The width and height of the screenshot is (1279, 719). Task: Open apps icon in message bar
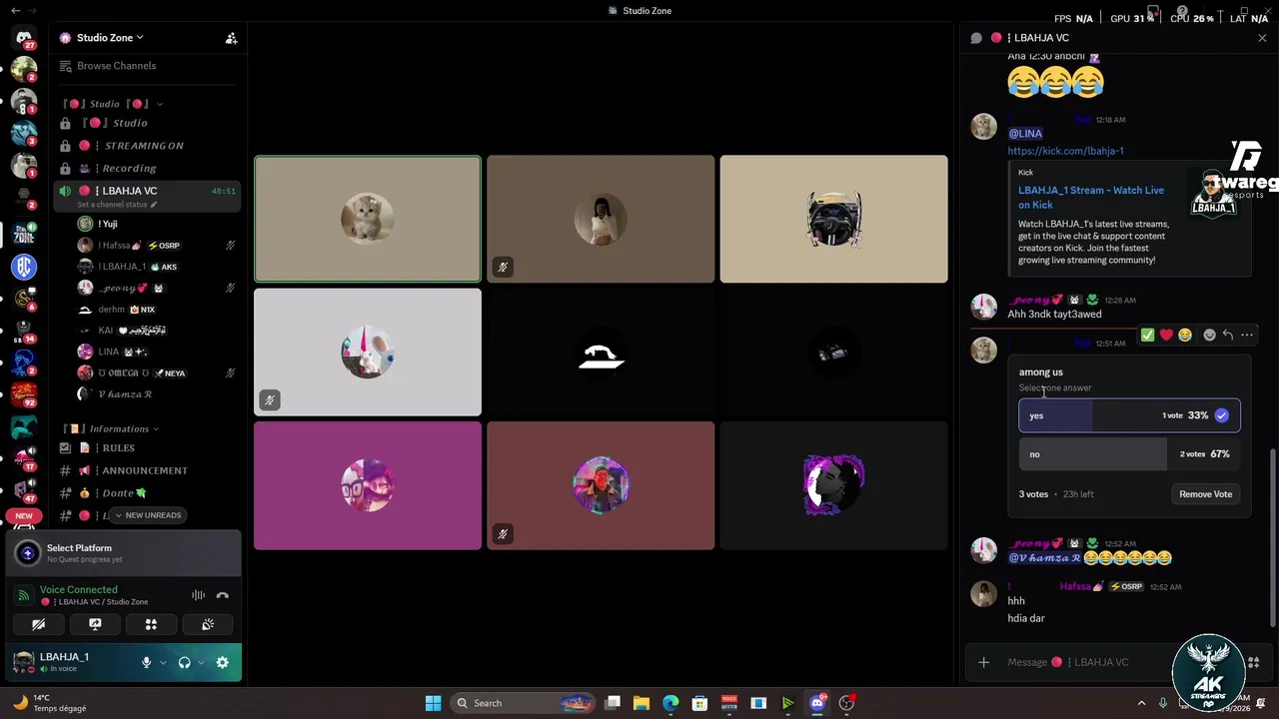pos(1254,662)
